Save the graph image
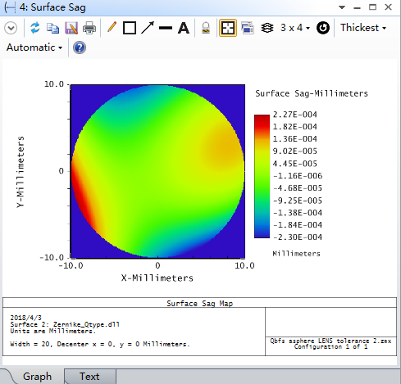 71,28
